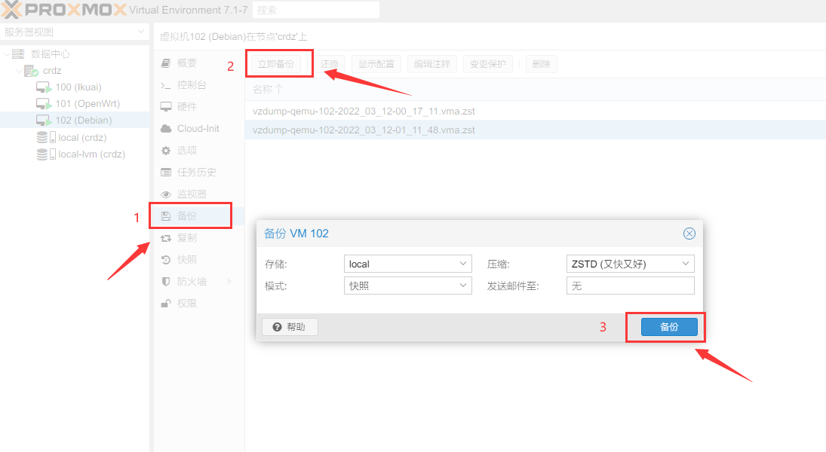The width and height of the screenshot is (826, 452).
Task: Open the 模式 快照 dropdown
Action: coord(464,286)
